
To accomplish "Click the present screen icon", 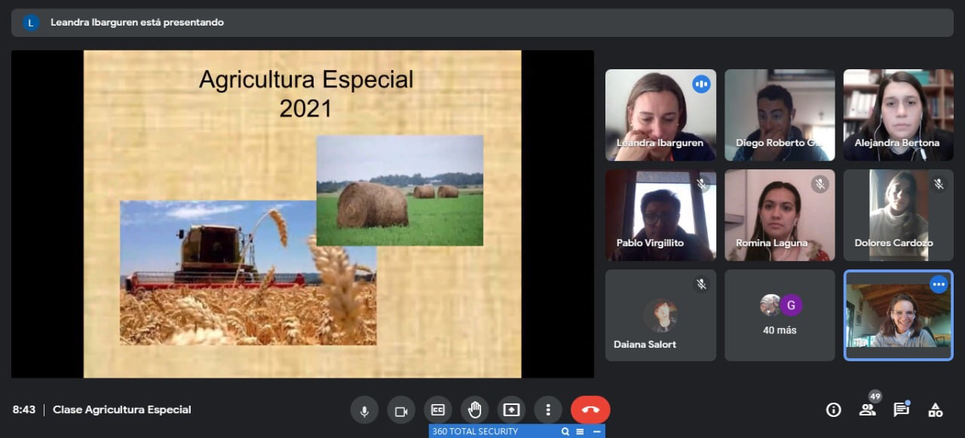I will (511, 410).
